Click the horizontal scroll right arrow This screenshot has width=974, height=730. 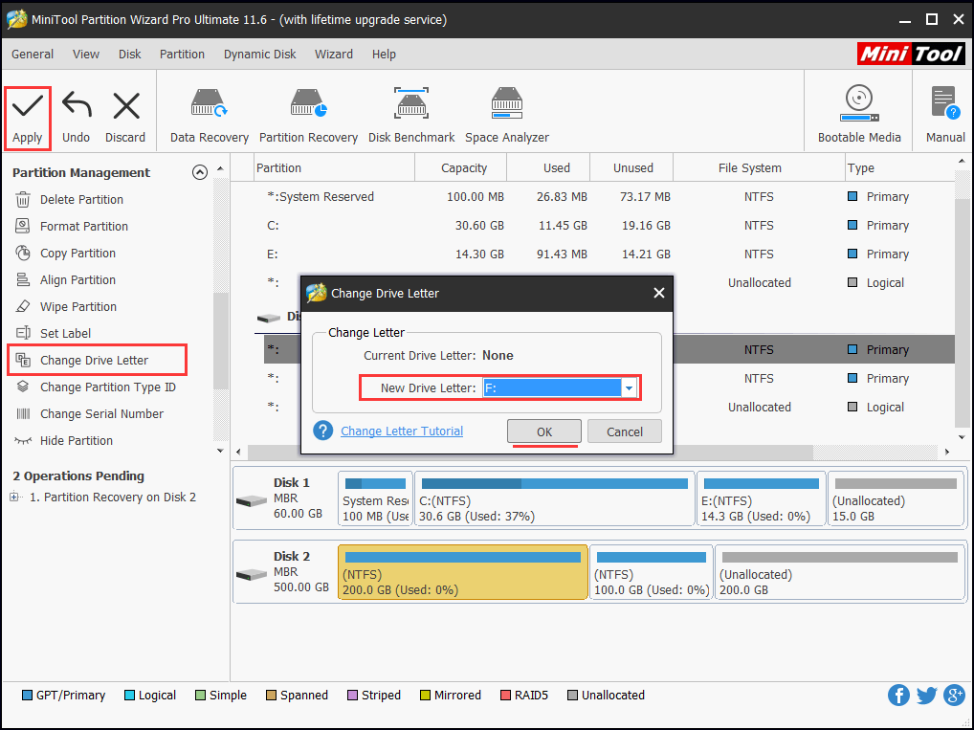tap(946, 452)
